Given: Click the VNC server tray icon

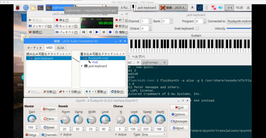Looking at the screenshot, I should (x=199, y=8).
